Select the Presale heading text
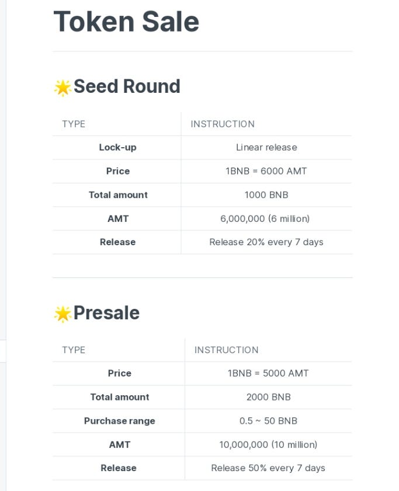 pos(106,313)
